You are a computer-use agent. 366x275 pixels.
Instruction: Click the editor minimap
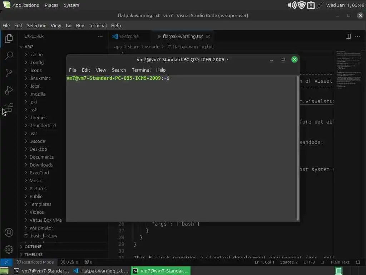click(348, 70)
